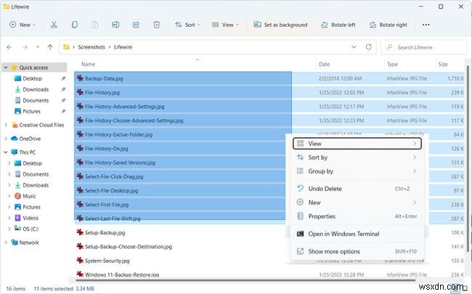Screen dimensions: 472x294
Task: Click the Rename icon in toolbar
Action: click(x=115, y=25)
